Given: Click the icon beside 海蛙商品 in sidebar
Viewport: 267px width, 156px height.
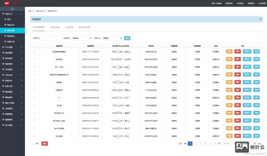Looking at the screenshot, I should [5, 36].
